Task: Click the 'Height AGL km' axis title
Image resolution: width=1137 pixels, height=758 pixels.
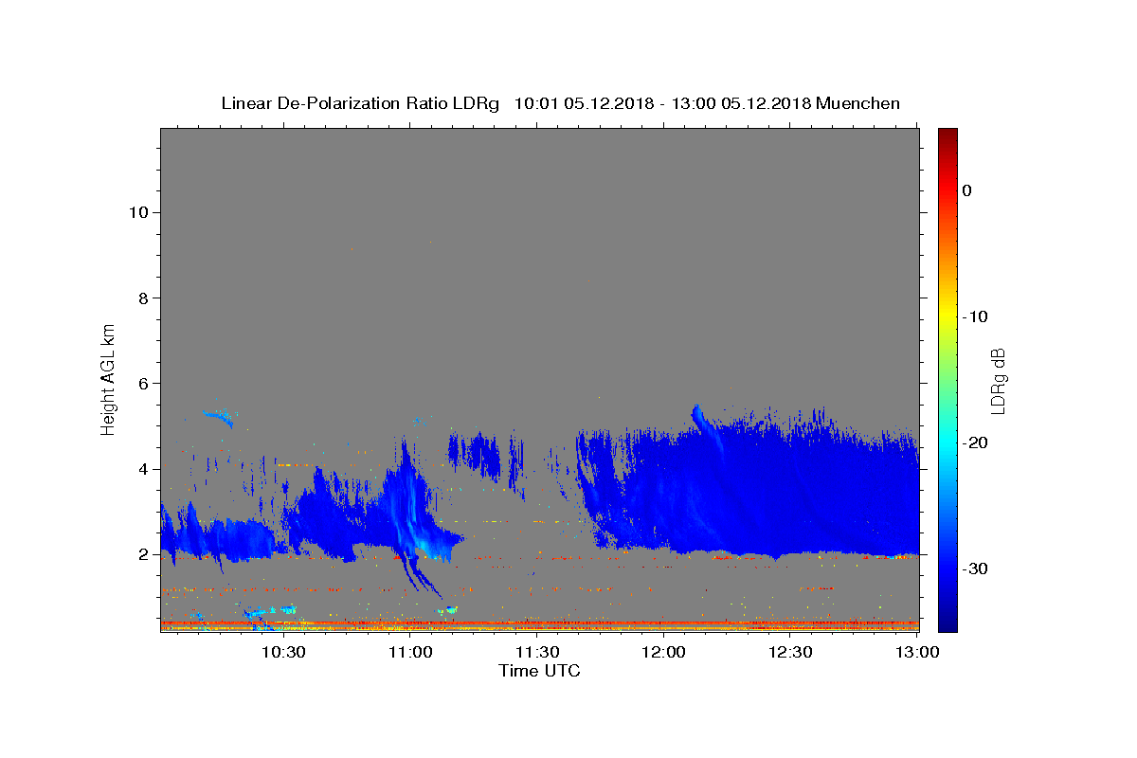Action: click(x=109, y=378)
